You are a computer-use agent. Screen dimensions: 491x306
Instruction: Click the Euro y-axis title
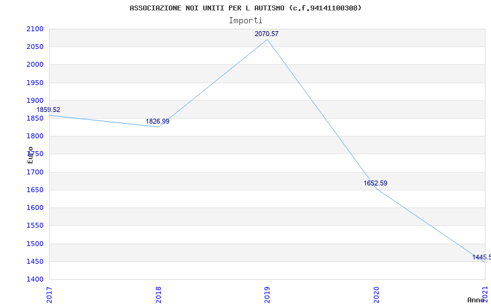click(x=30, y=155)
